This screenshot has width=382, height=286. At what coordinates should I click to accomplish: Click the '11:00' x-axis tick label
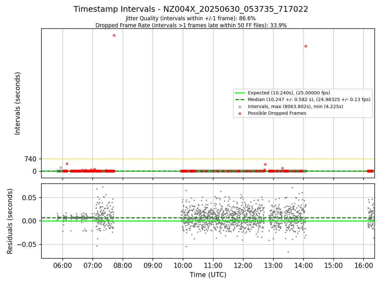point(213,265)
